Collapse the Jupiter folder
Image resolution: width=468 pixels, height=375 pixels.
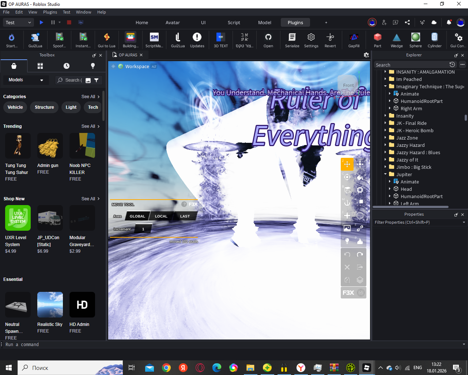[385, 174]
